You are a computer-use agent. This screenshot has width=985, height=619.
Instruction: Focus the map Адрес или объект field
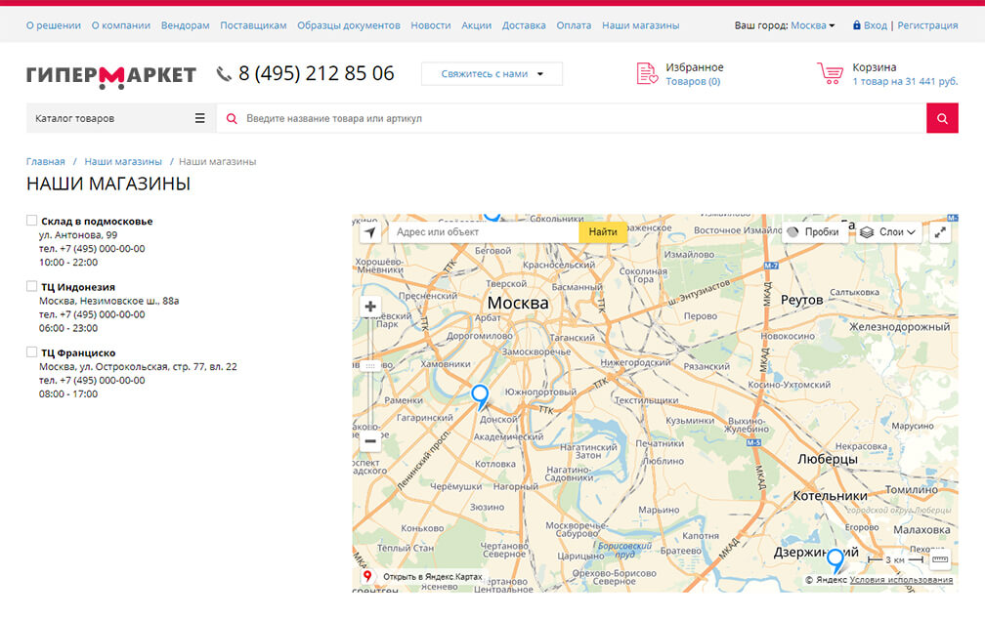click(x=484, y=232)
